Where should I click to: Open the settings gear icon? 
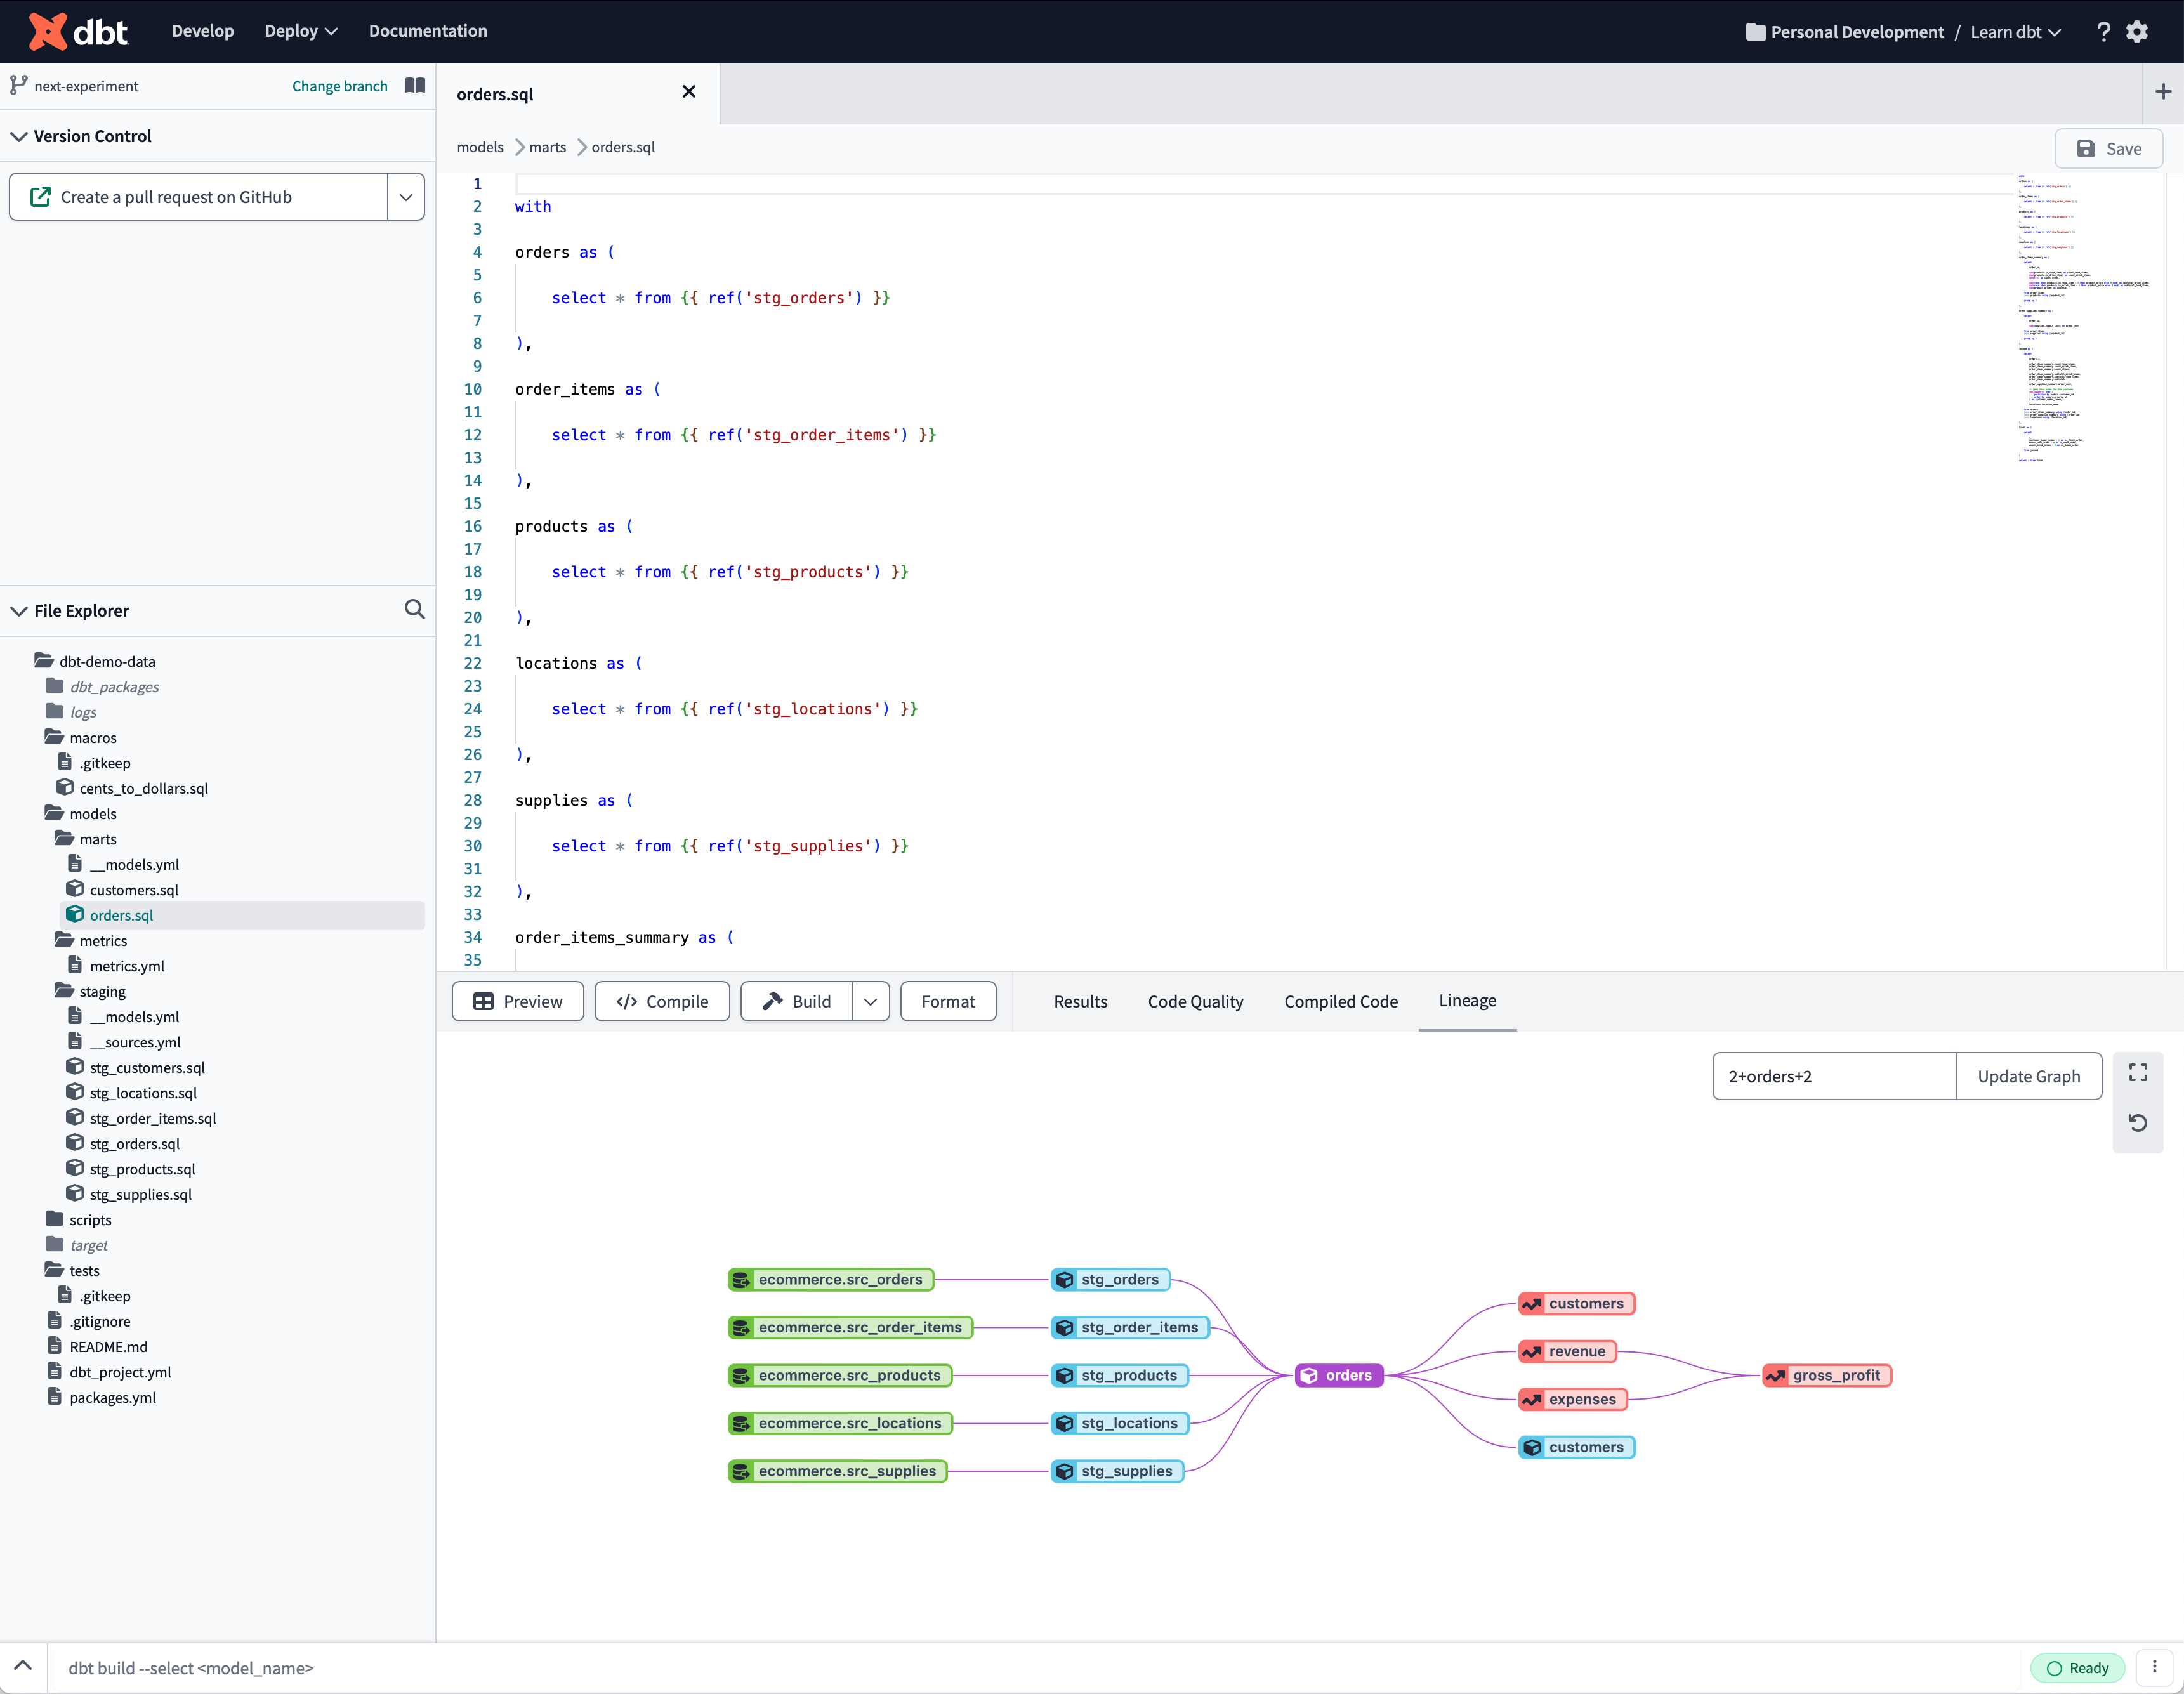[x=2137, y=32]
